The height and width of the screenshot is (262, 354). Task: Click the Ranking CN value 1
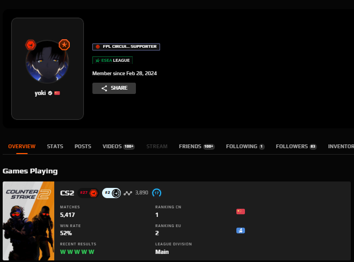157,215
